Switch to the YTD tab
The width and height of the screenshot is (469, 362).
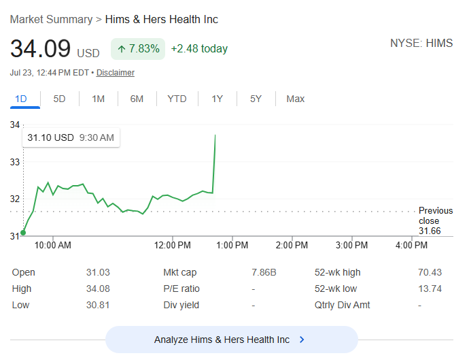(x=177, y=99)
